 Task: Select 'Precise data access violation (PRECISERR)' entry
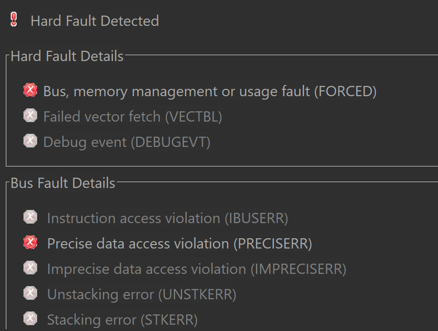[x=179, y=244]
